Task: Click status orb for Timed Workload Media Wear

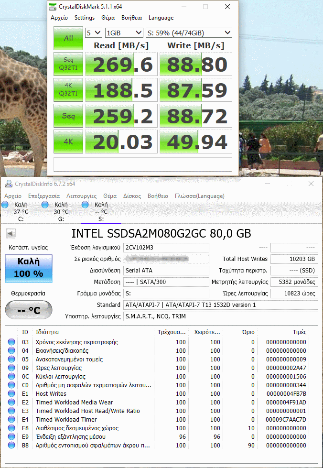Action: [11, 403]
